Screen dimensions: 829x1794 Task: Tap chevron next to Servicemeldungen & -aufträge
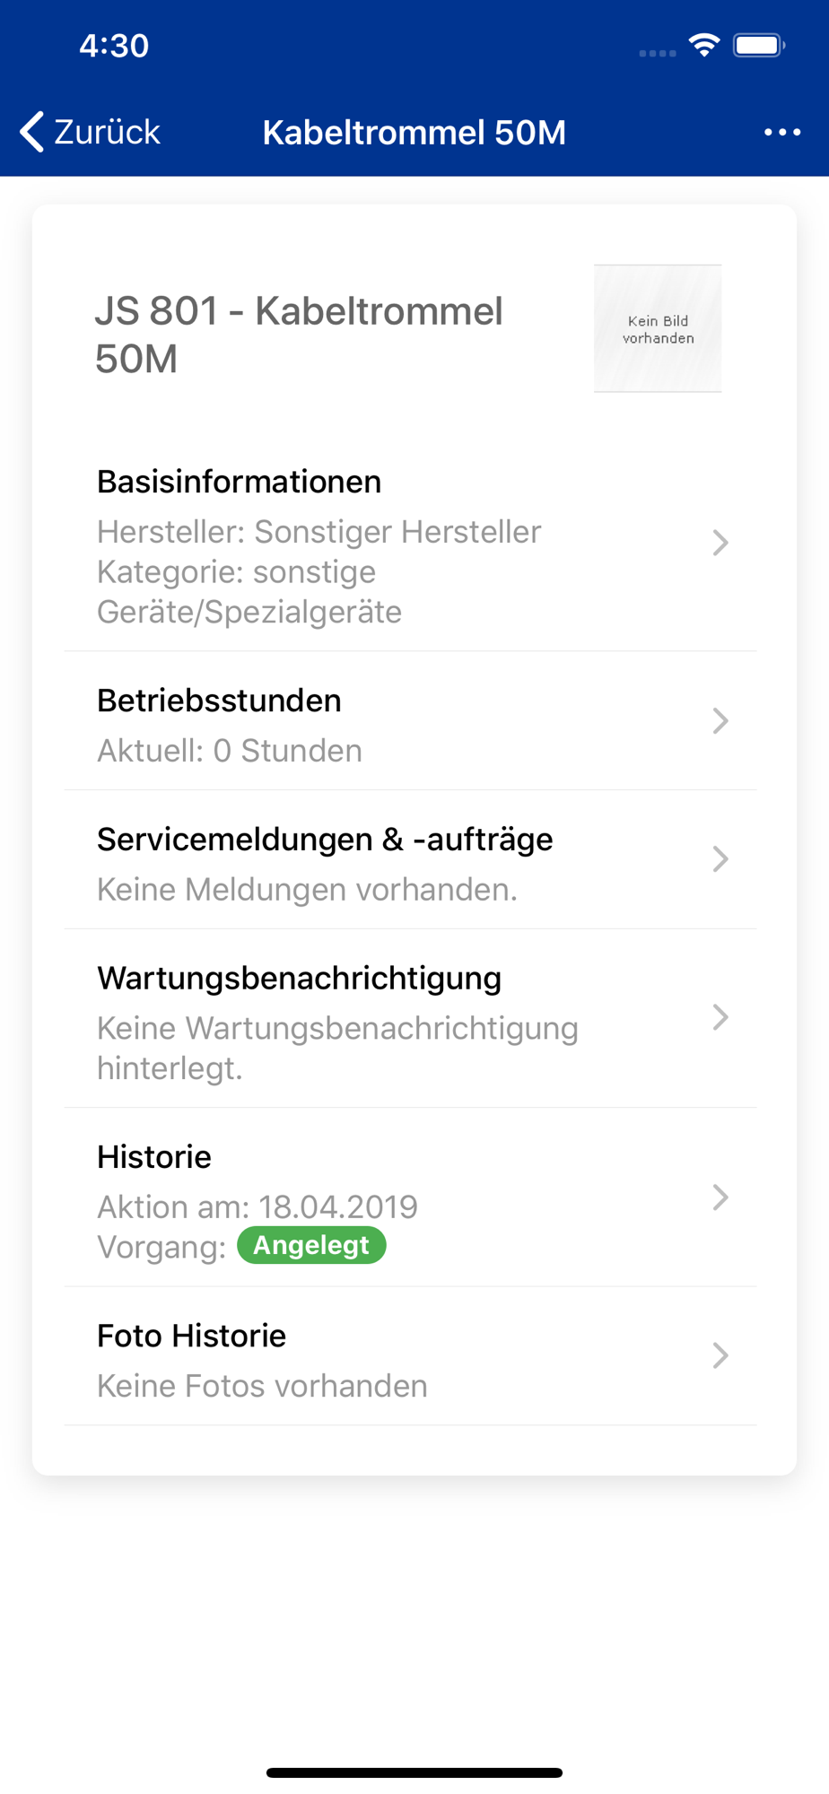point(720,859)
